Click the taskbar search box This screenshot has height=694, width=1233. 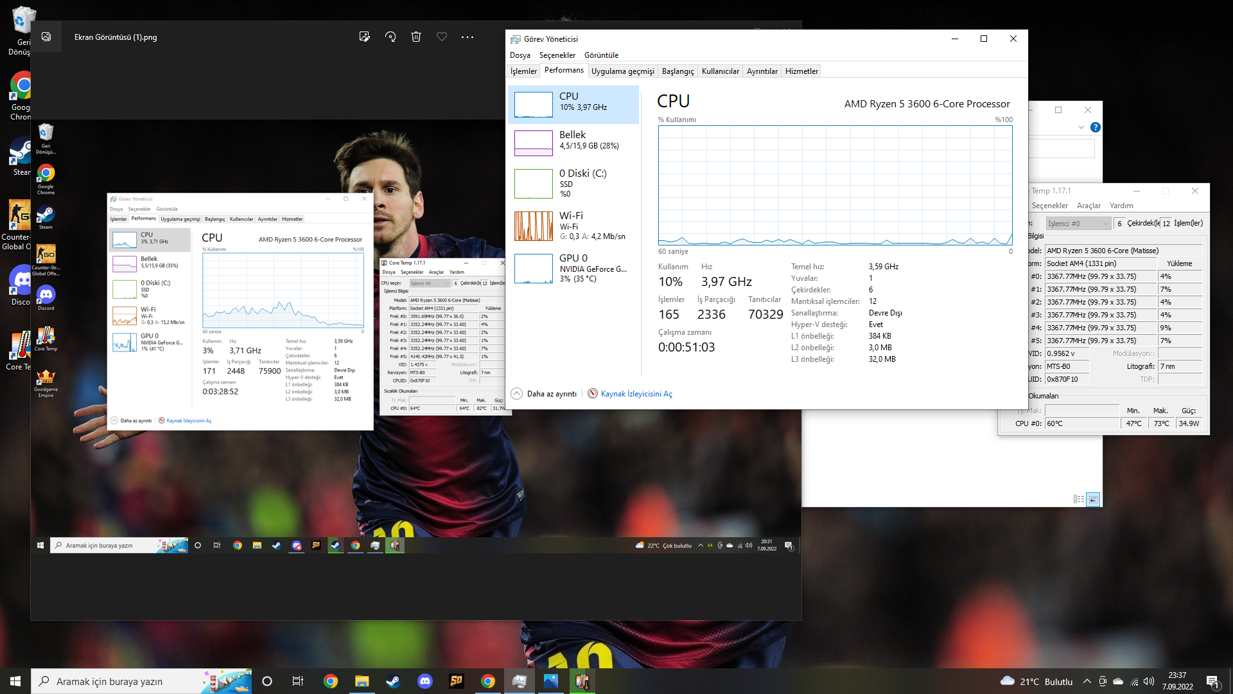141,681
